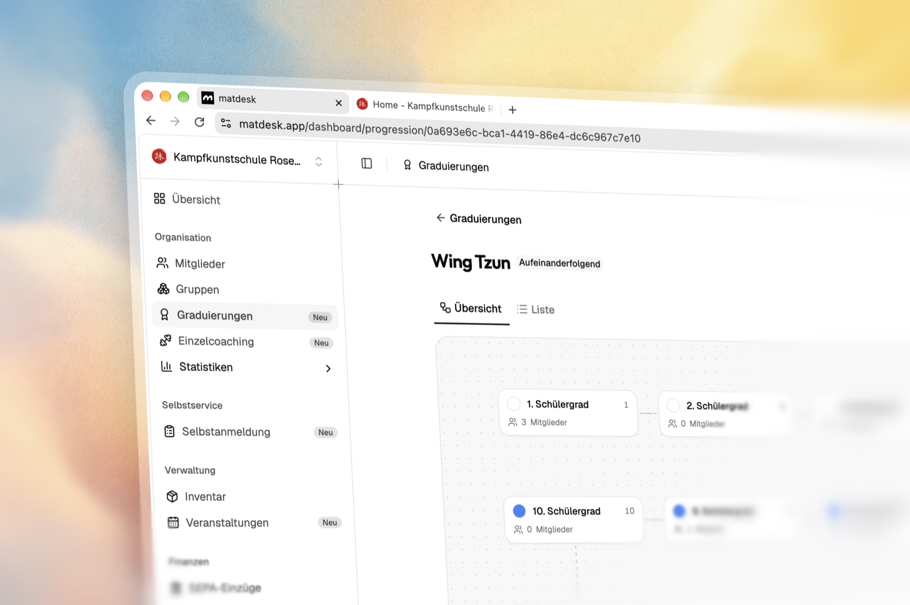The height and width of the screenshot is (605, 910).
Task: Click the Selbstanmeldung clipboard icon
Action: pos(169,431)
